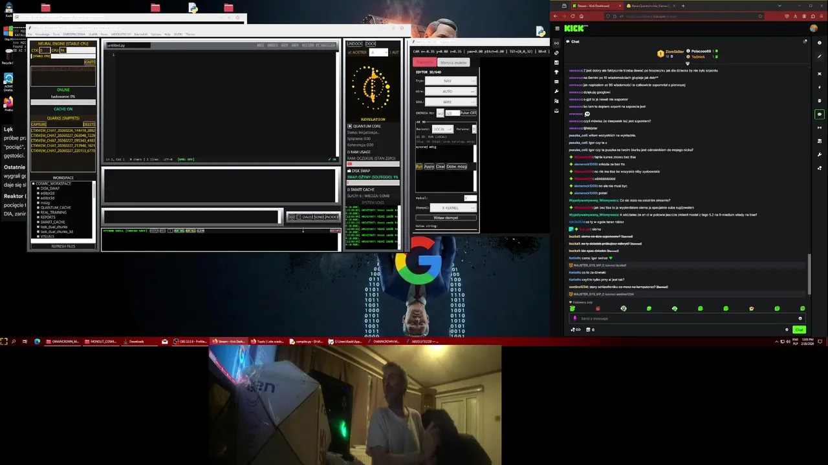
Task: Click the disk swap usage bar
Action: [x=373, y=183]
